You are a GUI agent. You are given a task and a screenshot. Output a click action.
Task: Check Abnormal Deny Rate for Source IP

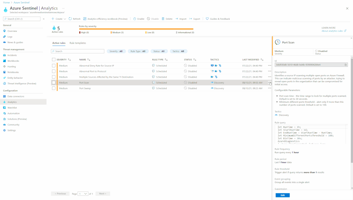(x=53, y=66)
